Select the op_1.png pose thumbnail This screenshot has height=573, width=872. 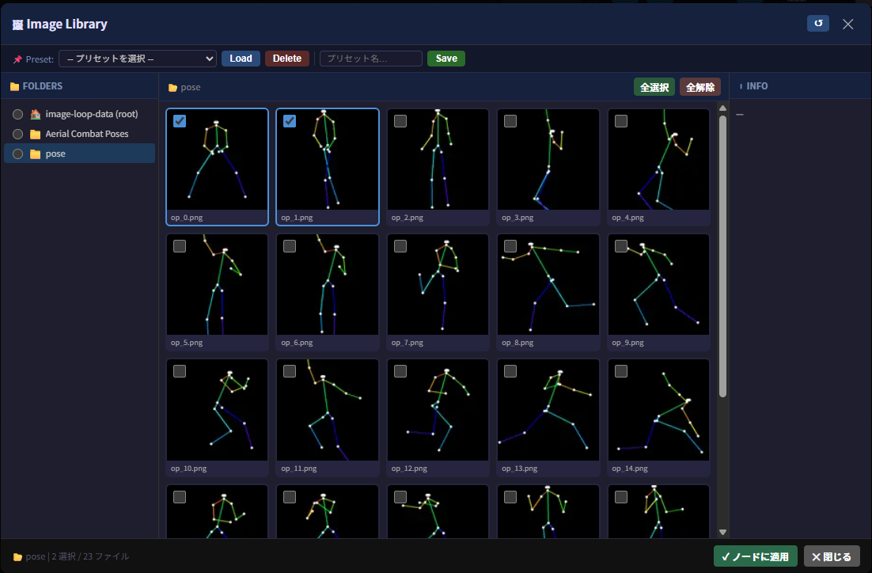pyautogui.click(x=328, y=160)
